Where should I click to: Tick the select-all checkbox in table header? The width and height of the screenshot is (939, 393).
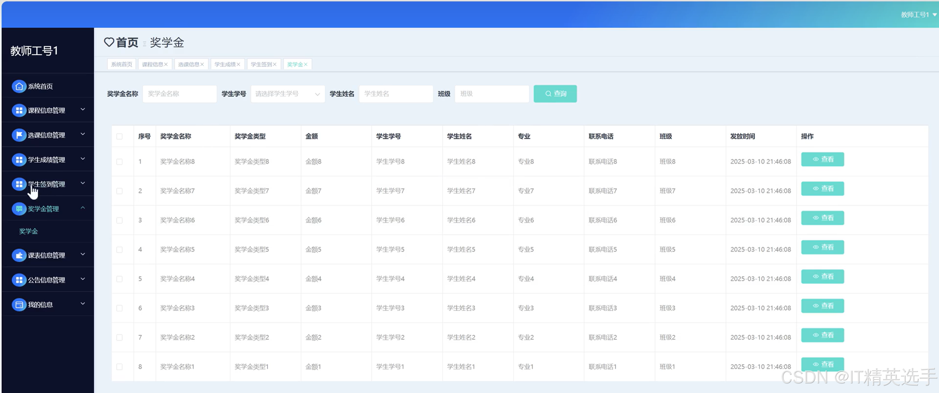[120, 136]
